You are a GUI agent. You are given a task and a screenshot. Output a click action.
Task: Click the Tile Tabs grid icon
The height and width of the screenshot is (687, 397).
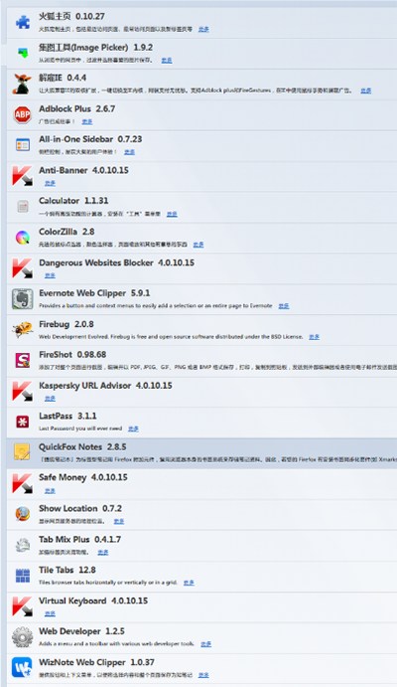coord(22,576)
